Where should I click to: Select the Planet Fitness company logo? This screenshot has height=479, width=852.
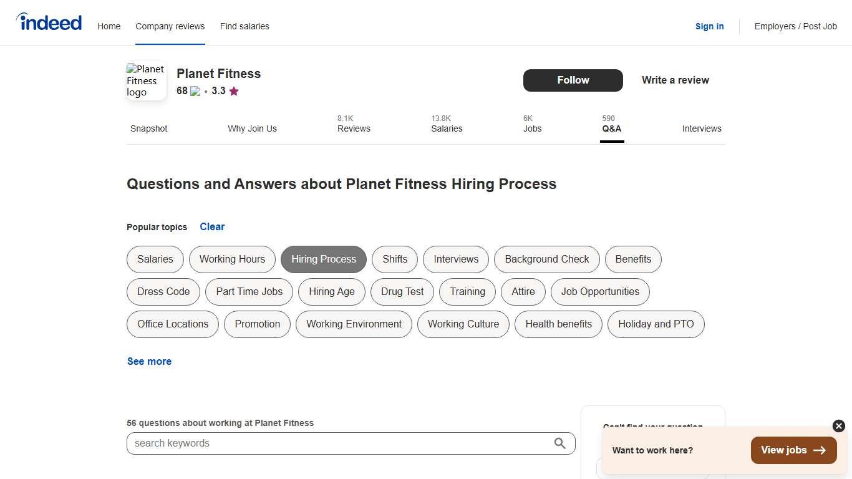[146, 80]
